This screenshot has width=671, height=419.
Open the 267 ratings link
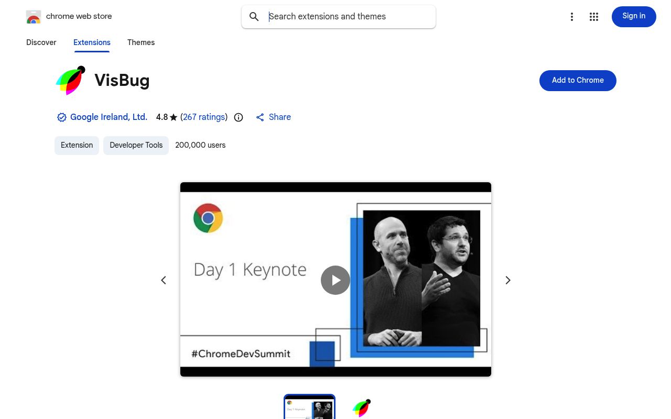tap(204, 117)
